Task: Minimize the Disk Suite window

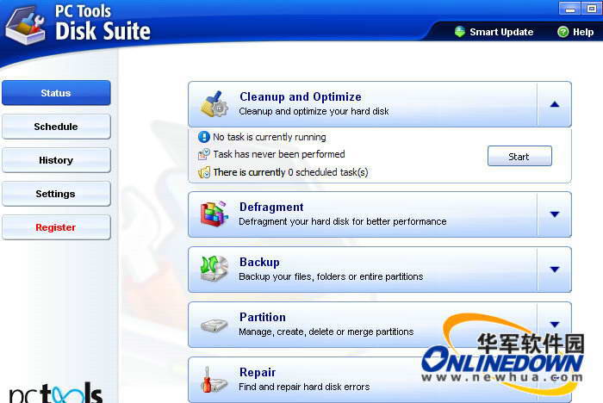Action: click(570, 9)
